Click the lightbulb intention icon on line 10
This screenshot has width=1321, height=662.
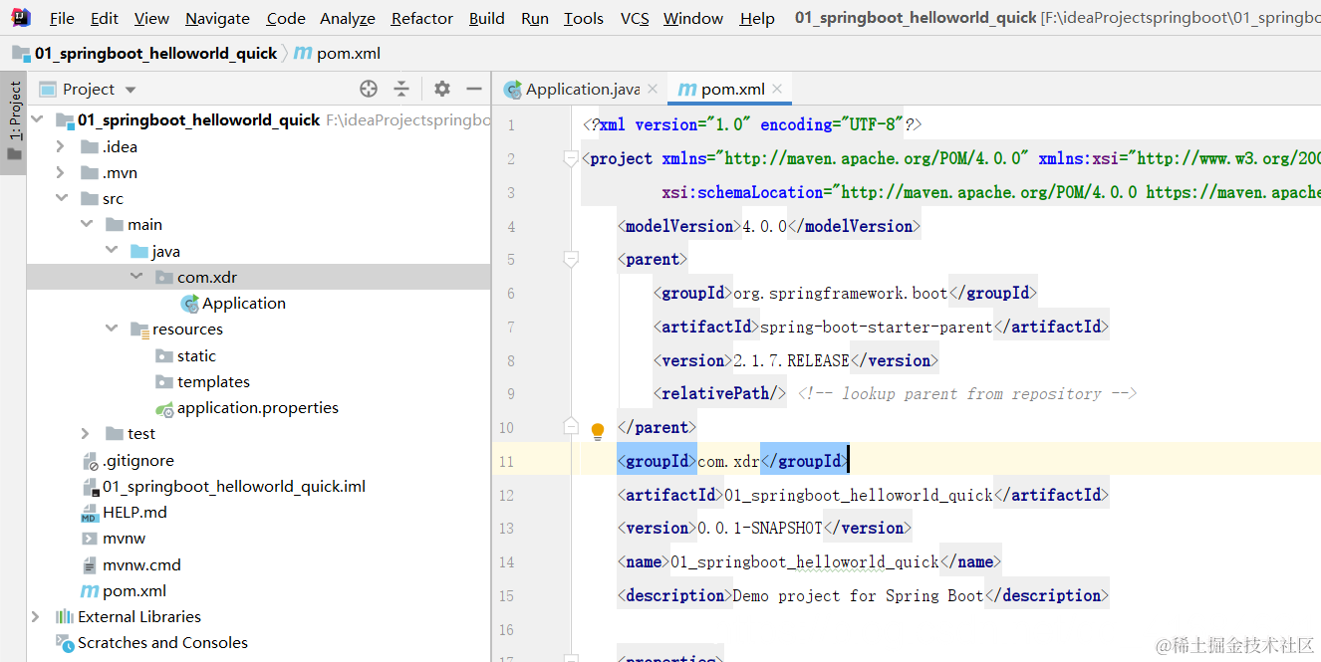[598, 431]
